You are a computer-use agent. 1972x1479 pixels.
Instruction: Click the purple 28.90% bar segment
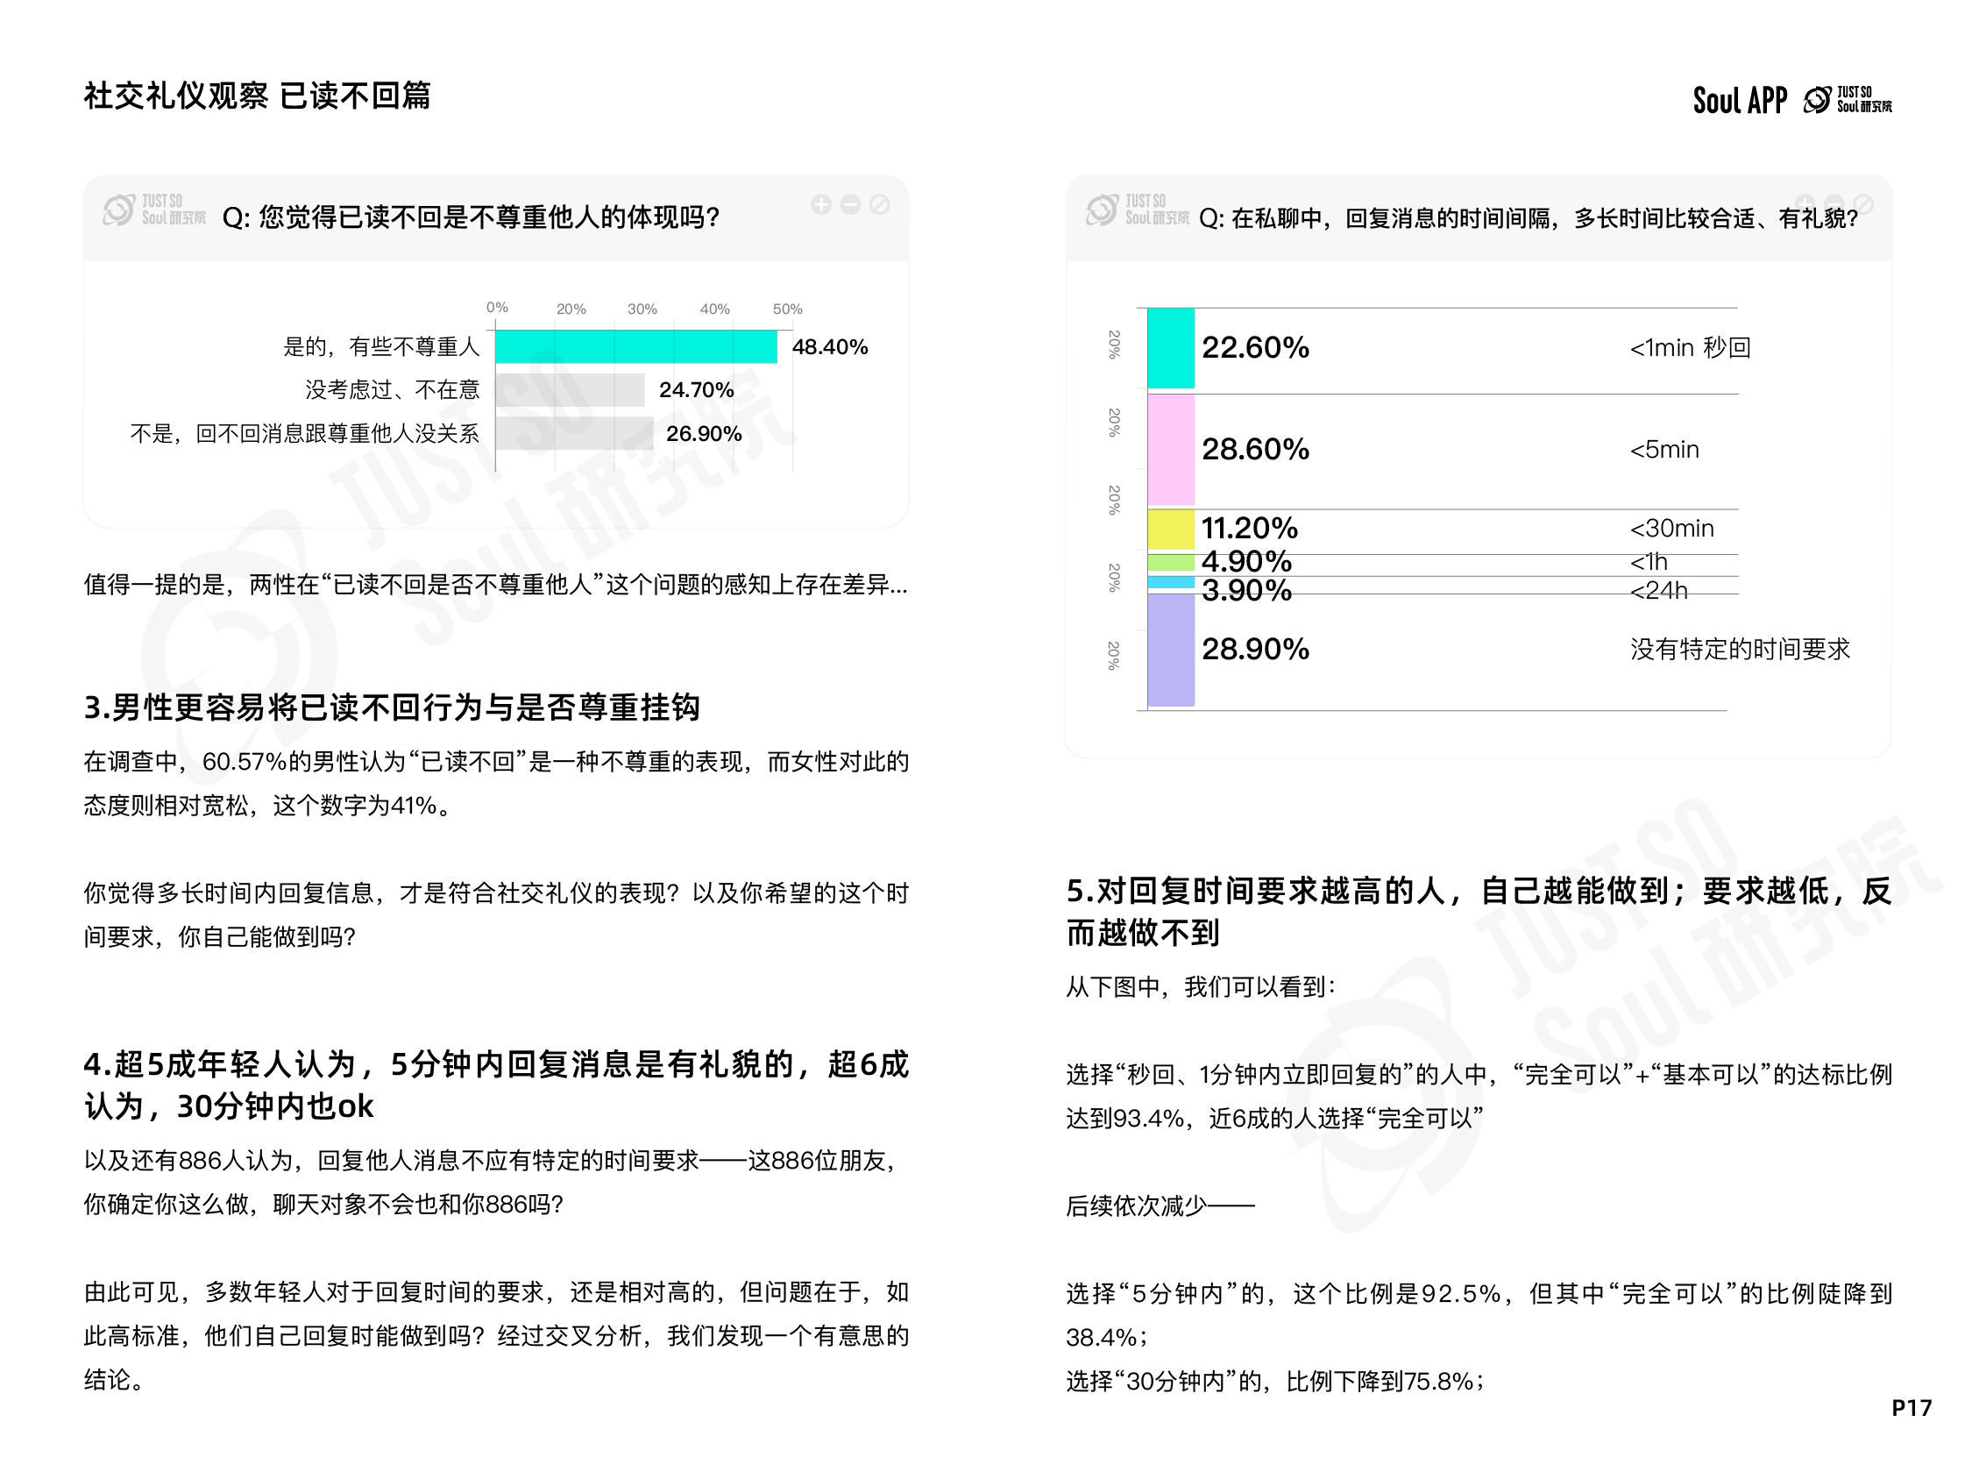(1171, 650)
